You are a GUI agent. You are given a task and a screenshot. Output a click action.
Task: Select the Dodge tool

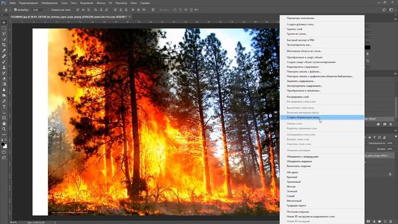pos(4,95)
